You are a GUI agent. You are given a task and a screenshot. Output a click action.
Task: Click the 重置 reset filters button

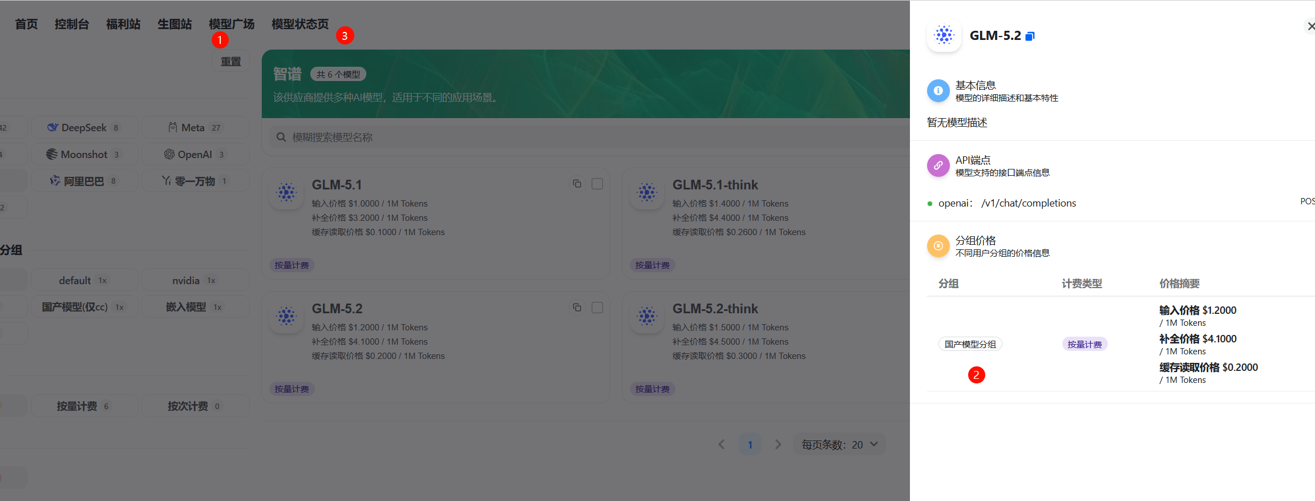click(x=230, y=62)
